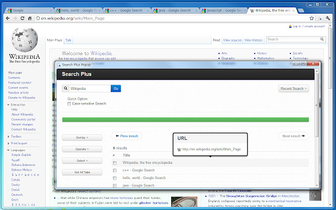Check the java - Google Search result
The width and height of the screenshot is (336, 210).
coord(114,185)
